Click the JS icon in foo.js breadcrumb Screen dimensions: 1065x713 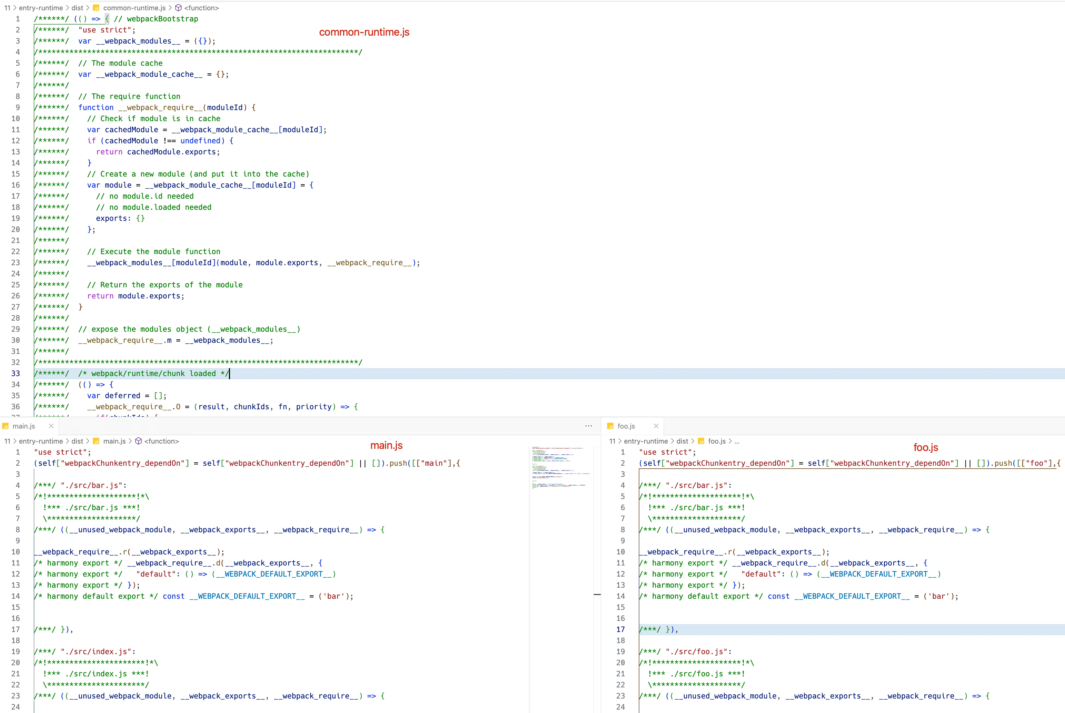click(701, 441)
